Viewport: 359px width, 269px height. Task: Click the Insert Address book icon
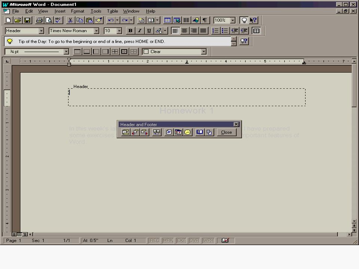click(151, 20)
